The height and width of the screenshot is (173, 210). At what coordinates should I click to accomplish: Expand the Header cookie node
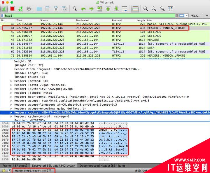click(11, 113)
